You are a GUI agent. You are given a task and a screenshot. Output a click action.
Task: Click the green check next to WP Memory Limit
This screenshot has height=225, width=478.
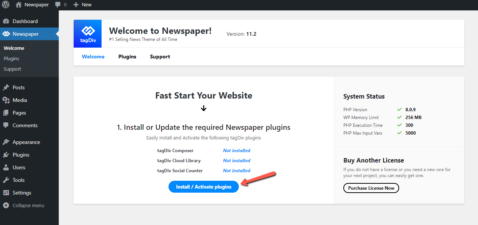[x=399, y=118]
